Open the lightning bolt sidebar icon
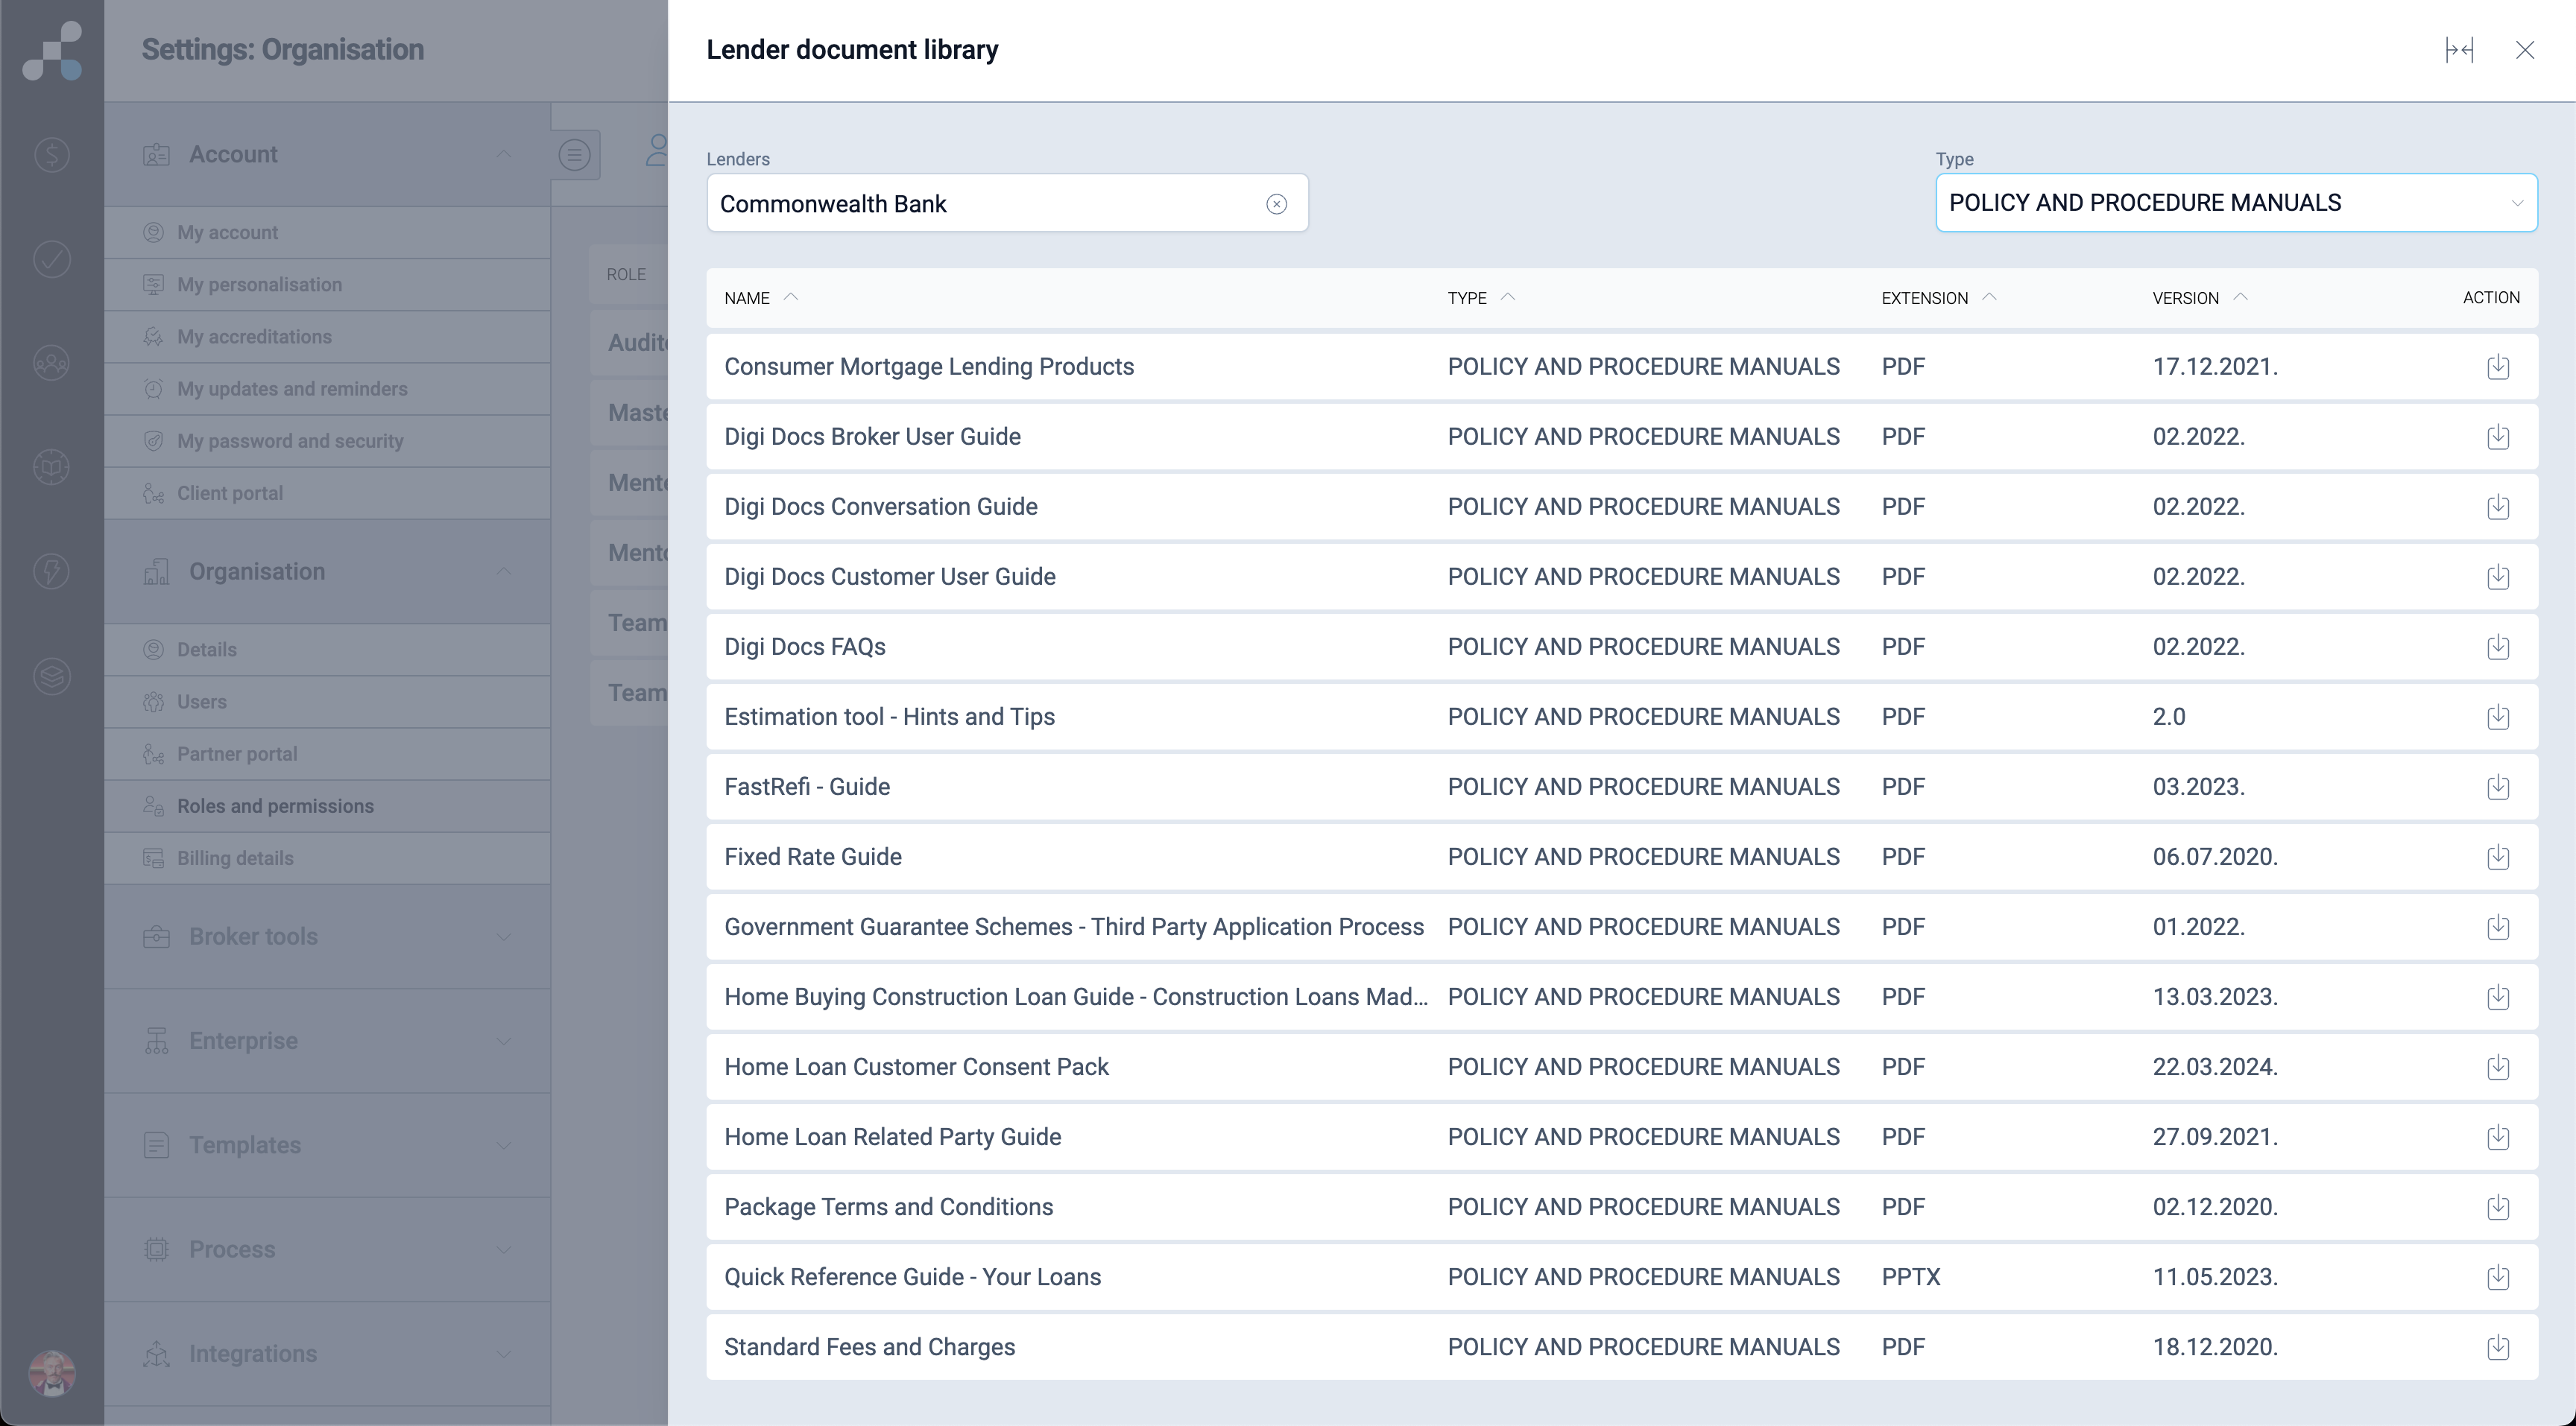Viewport: 2576px width, 1426px height. [52, 571]
